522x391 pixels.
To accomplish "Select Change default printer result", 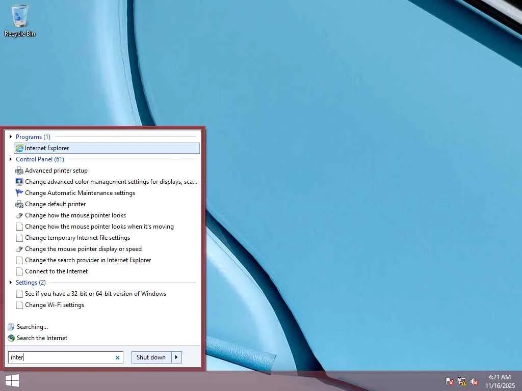I will pyautogui.click(x=107, y=204).
